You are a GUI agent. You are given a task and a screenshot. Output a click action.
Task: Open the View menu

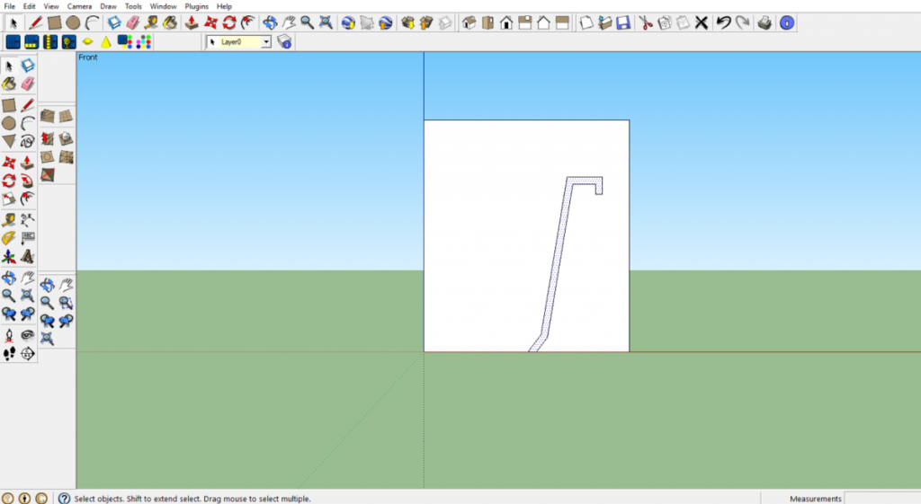pos(51,6)
